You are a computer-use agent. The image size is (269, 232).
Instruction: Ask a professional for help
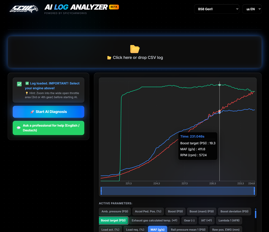48,128
